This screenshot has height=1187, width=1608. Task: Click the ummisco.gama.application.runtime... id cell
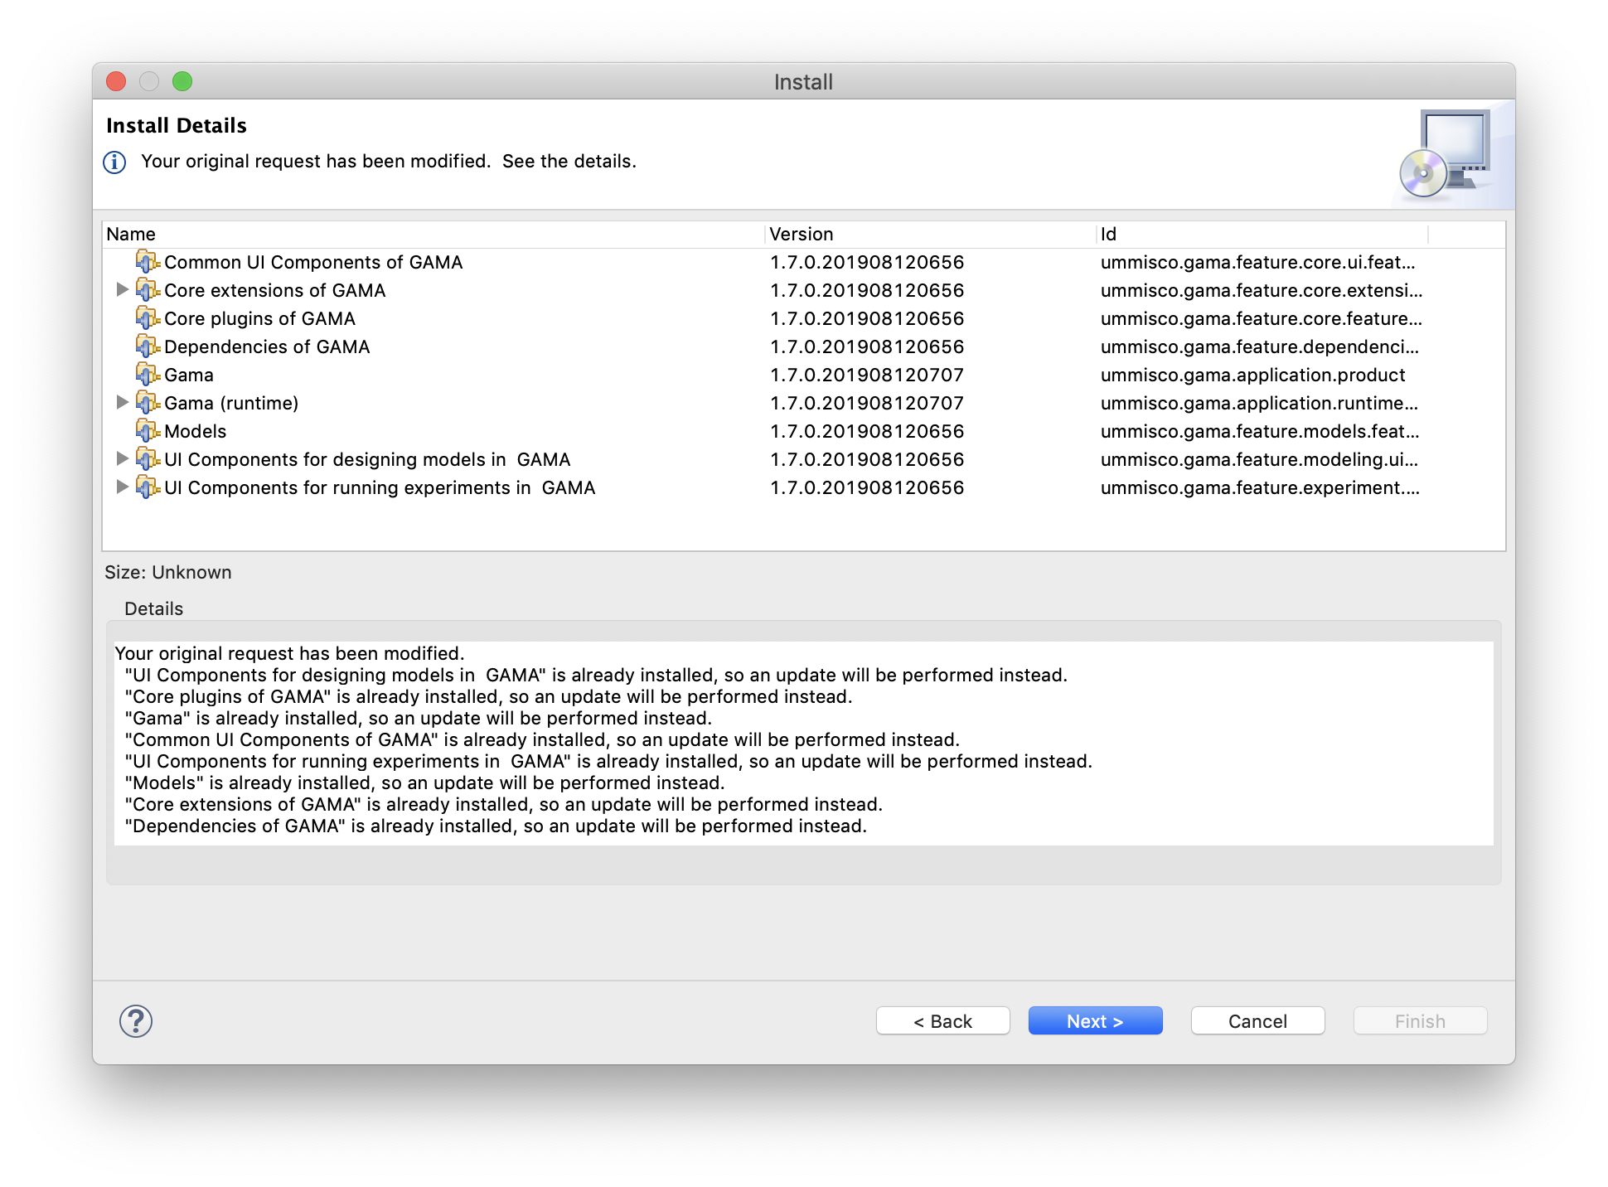(1259, 403)
